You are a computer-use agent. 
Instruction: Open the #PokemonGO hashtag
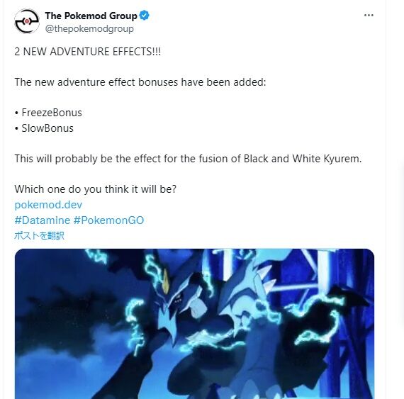coord(108,220)
